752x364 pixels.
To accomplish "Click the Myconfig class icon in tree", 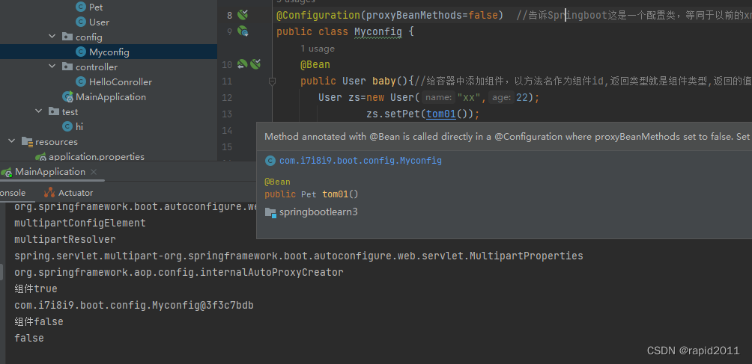I will (x=81, y=52).
